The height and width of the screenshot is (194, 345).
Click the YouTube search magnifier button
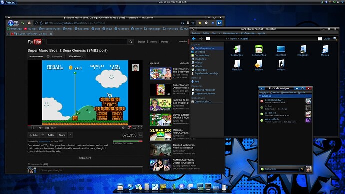pyautogui.click(x=131, y=42)
